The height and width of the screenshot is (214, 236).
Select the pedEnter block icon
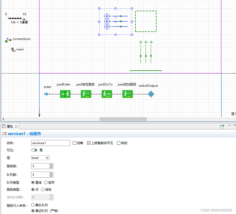coord(65,94)
